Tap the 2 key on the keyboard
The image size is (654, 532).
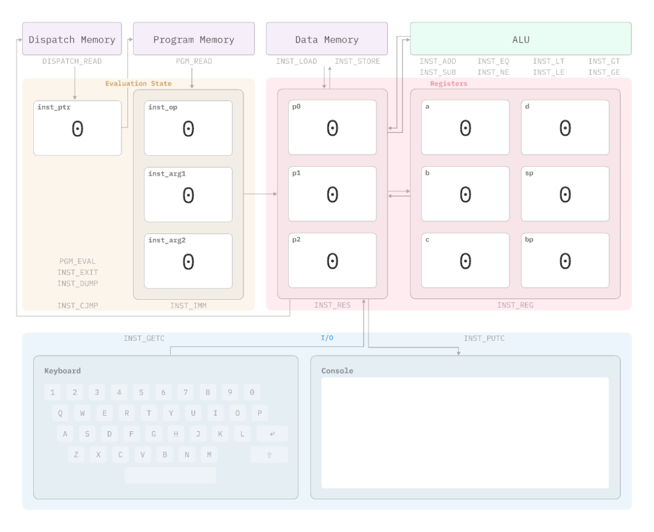pyautogui.click(x=75, y=392)
